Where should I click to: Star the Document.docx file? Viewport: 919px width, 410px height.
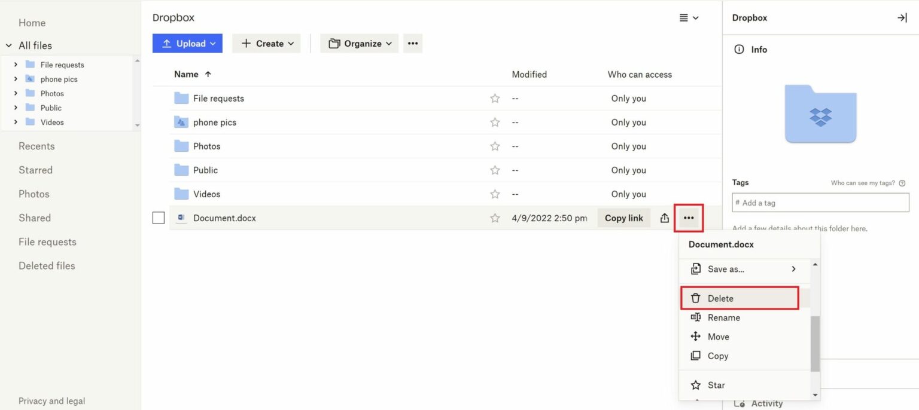(x=495, y=218)
